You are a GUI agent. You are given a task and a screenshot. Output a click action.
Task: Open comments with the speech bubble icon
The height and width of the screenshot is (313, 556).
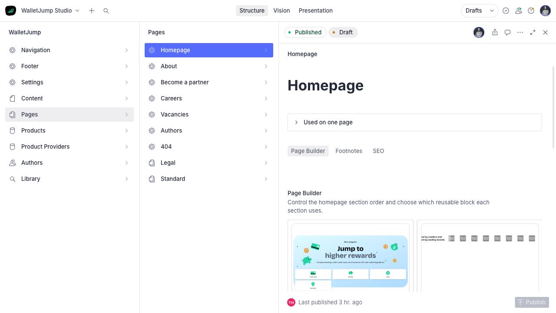coord(507,32)
